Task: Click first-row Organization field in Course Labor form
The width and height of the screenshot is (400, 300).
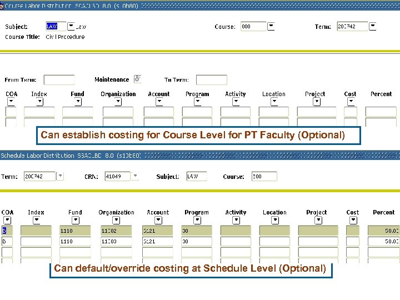Action: tap(118, 112)
